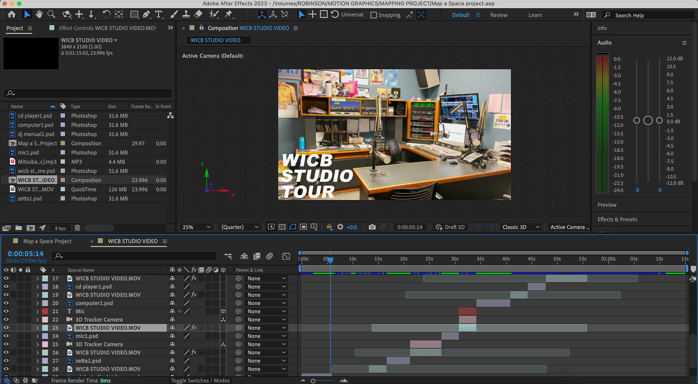Toggle transparency grid in viewer
The height and width of the screenshot is (384, 698).
tap(282, 227)
